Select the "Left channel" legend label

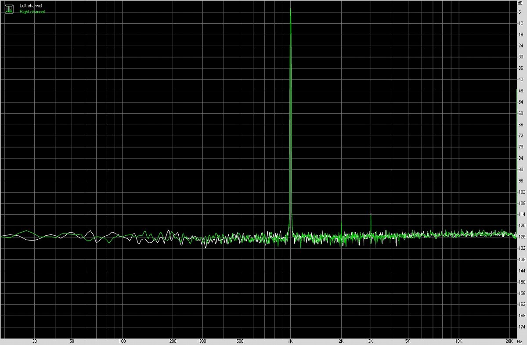click(31, 6)
